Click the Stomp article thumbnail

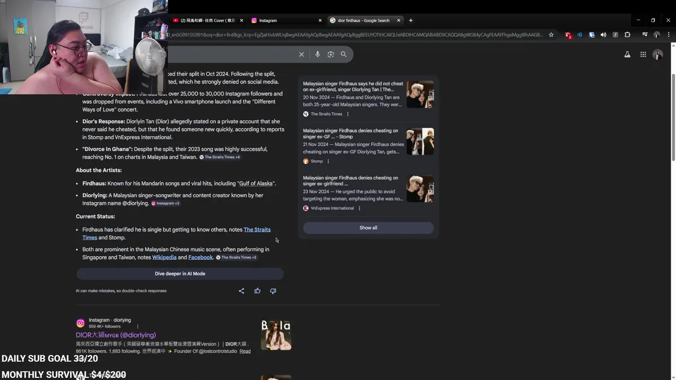pyautogui.click(x=420, y=141)
